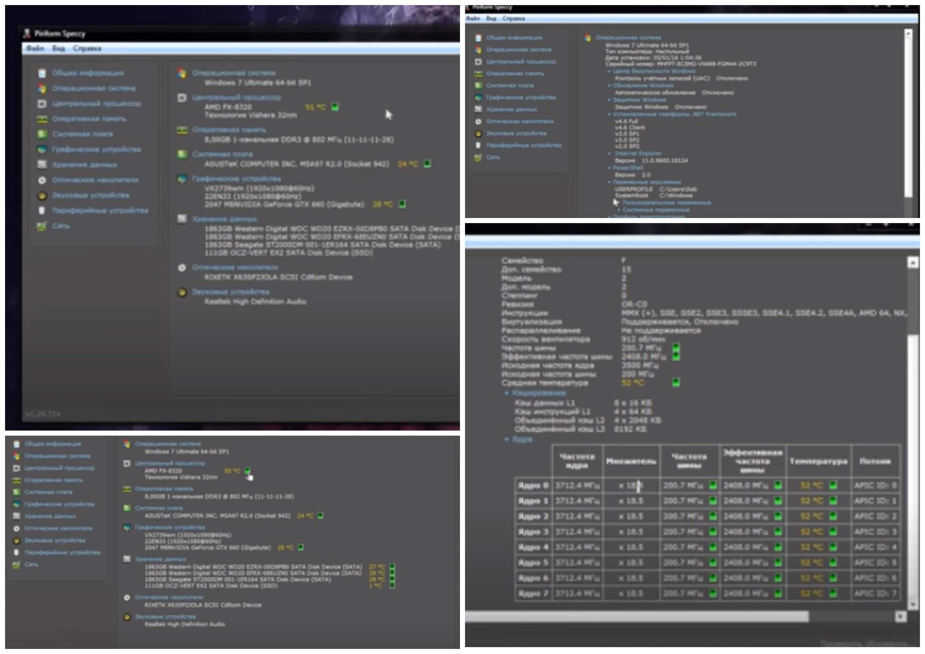Collapse the Кэширование section
The width and height of the screenshot is (925, 654).
(507, 393)
